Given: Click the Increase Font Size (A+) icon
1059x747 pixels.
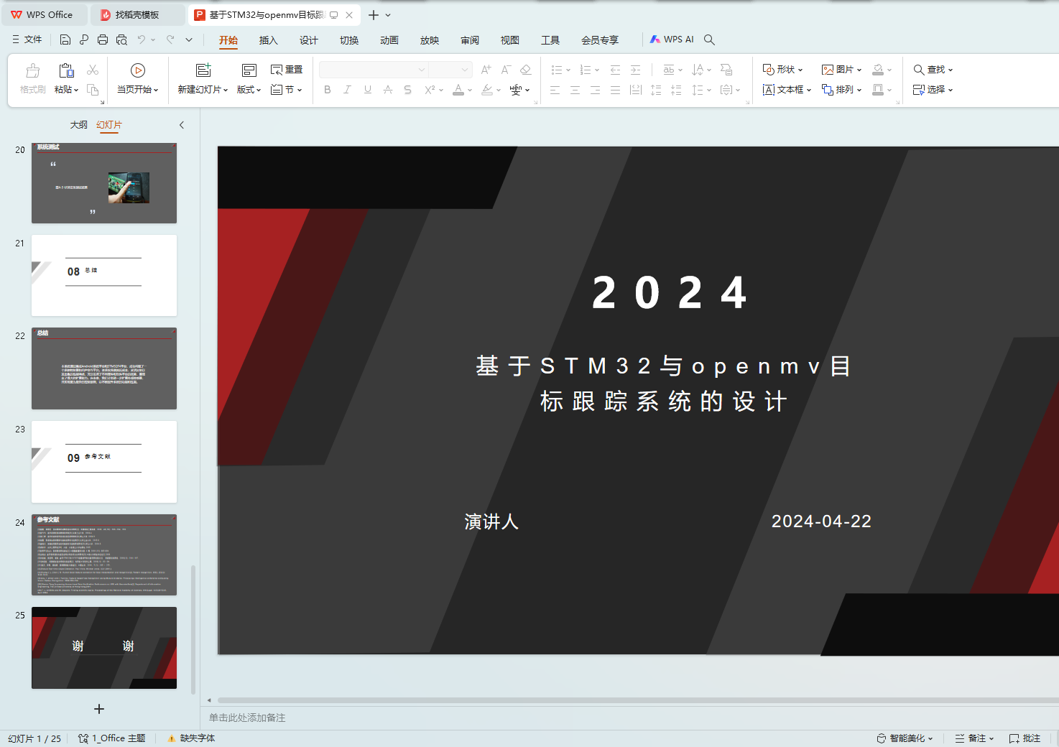Looking at the screenshot, I should (x=486, y=70).
